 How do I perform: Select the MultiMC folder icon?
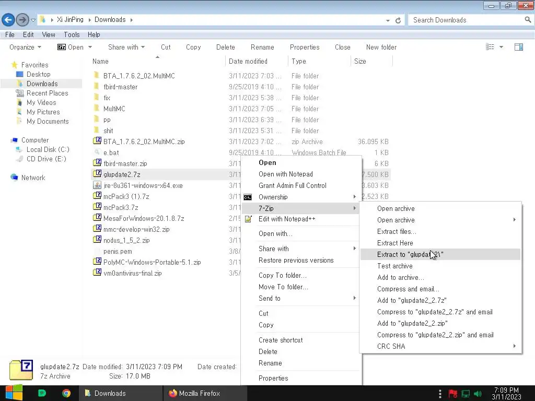[x=97, y=108]
